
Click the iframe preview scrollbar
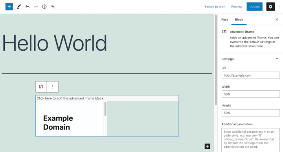point(105,109)
